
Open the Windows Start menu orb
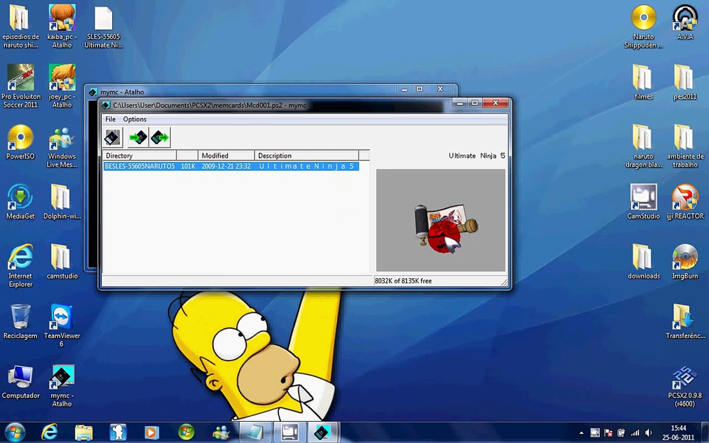click(x=15, y=432)
